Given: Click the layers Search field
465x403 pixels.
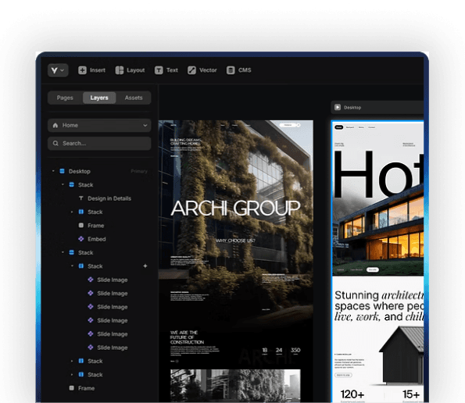Looking at the screenshot, I should pos(99,144).
